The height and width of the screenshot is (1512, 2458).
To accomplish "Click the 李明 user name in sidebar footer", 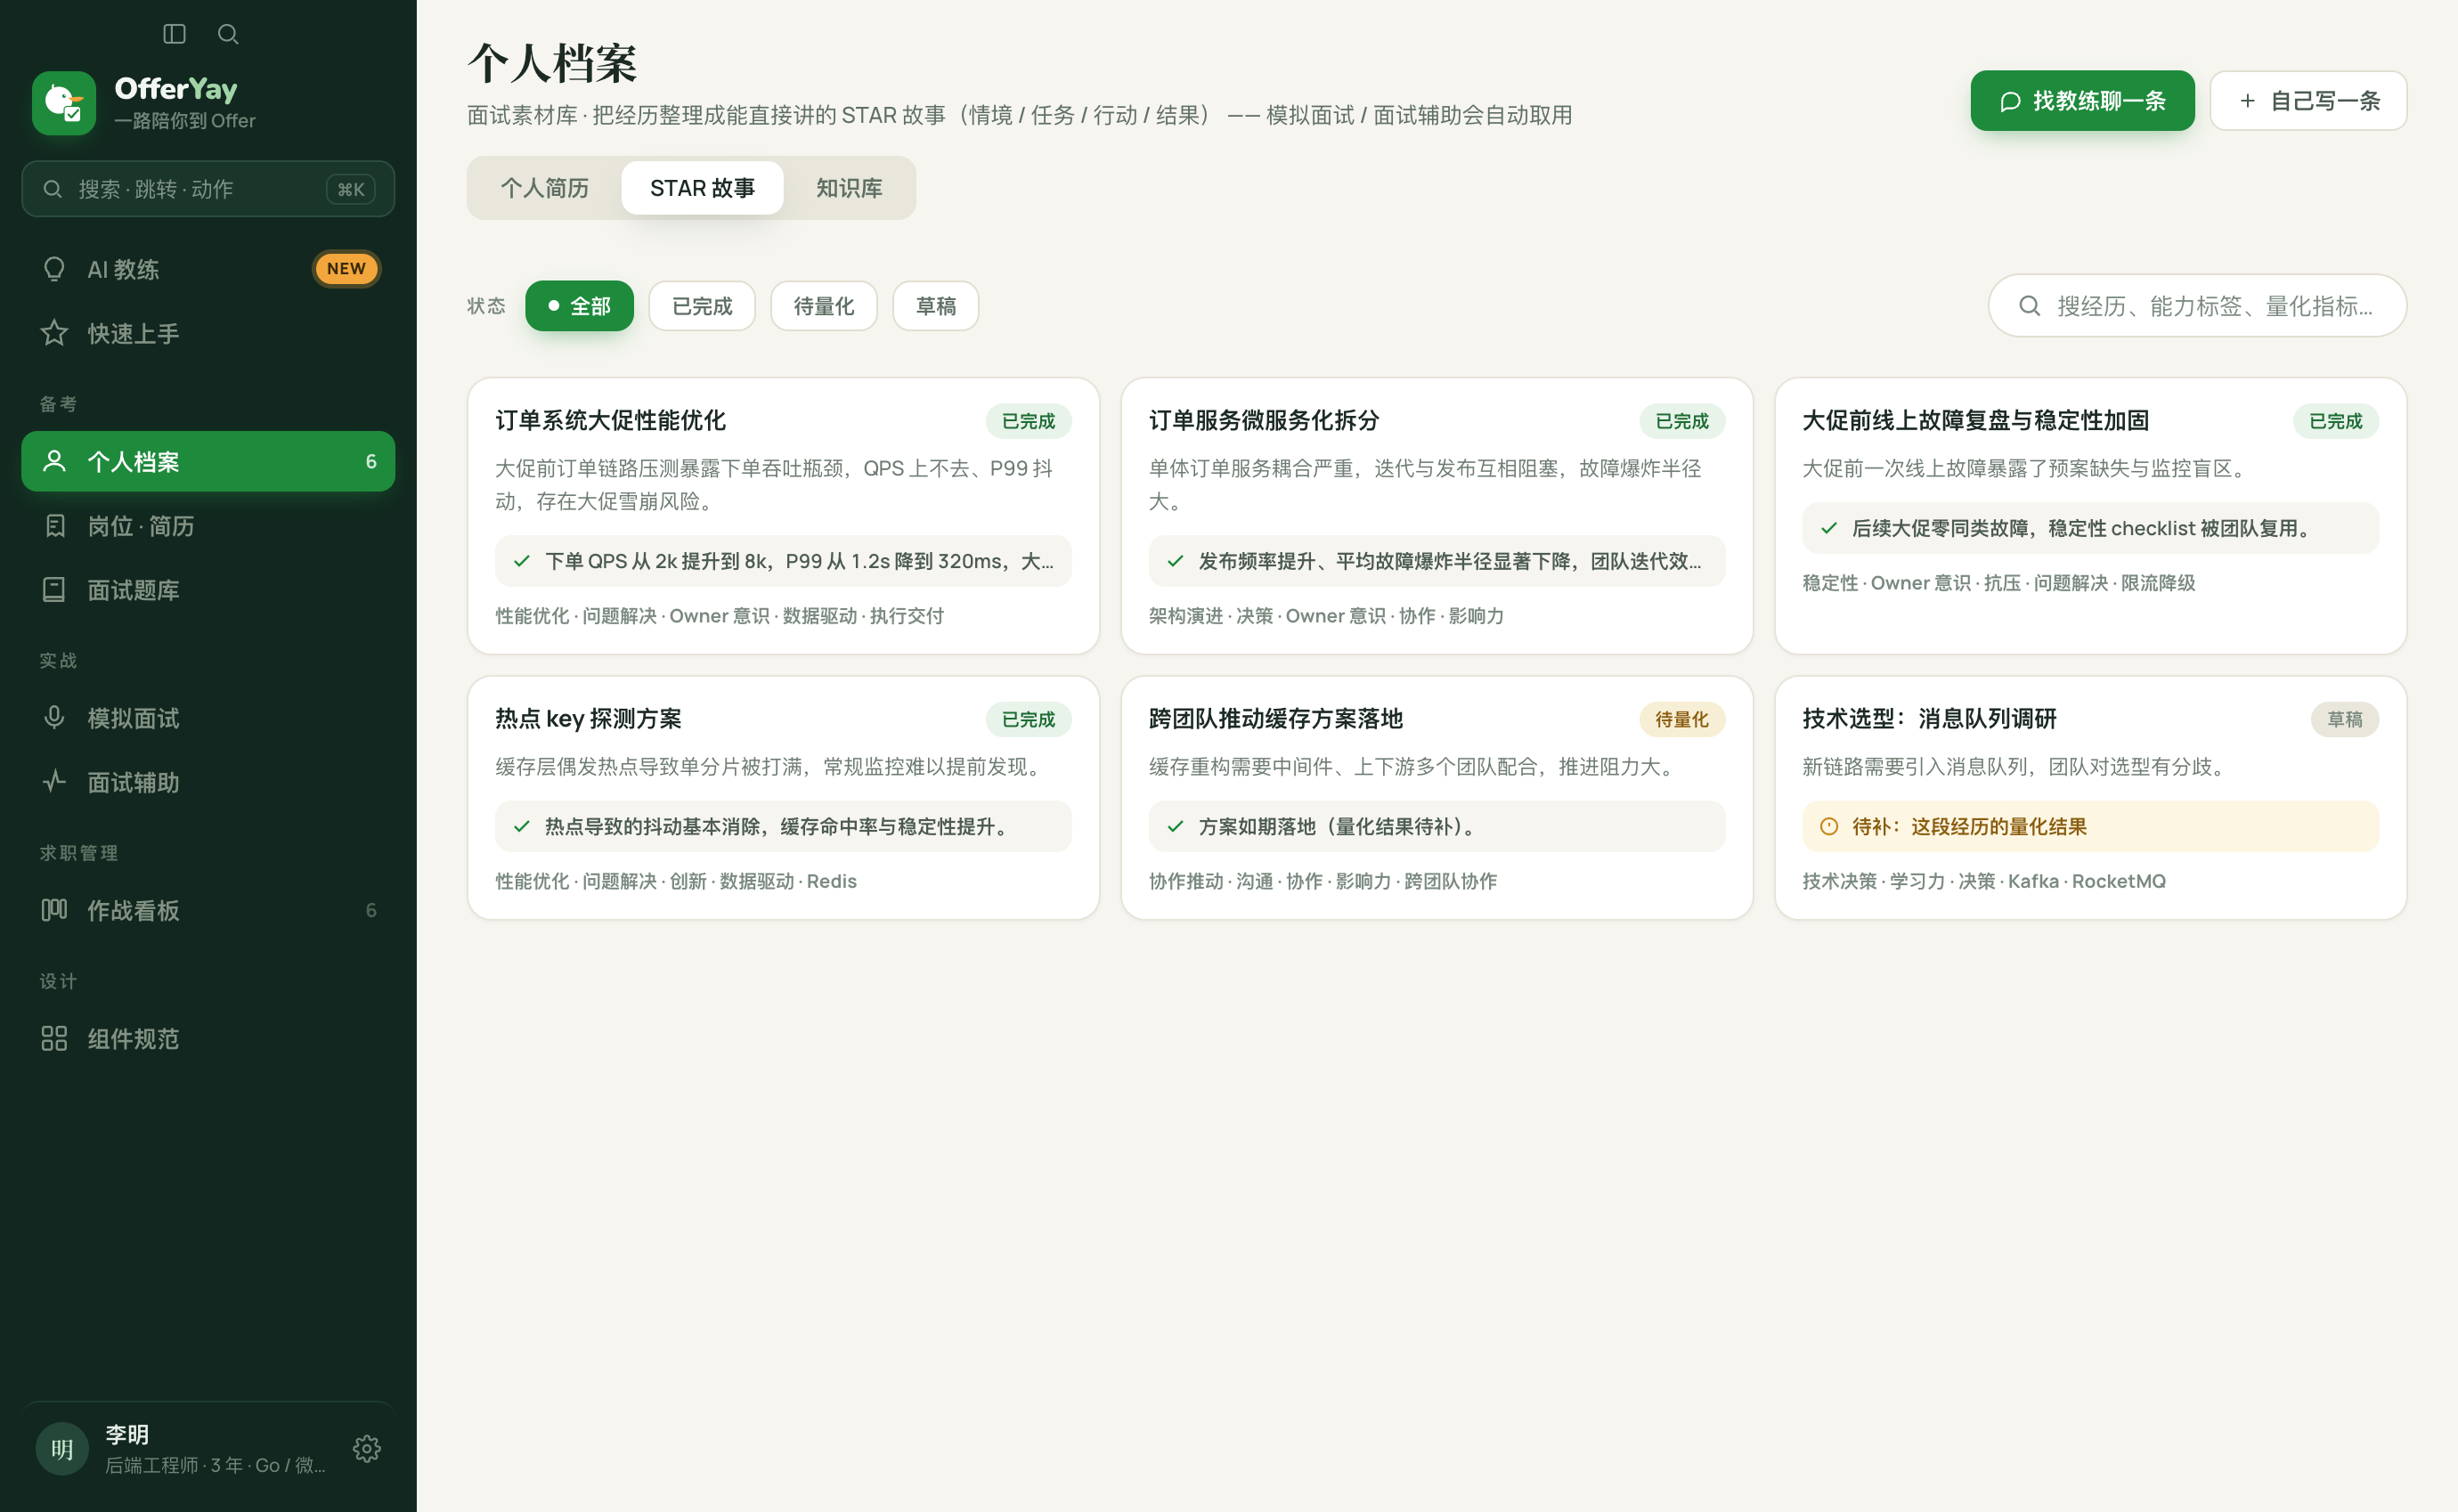I will point(127,1434).
